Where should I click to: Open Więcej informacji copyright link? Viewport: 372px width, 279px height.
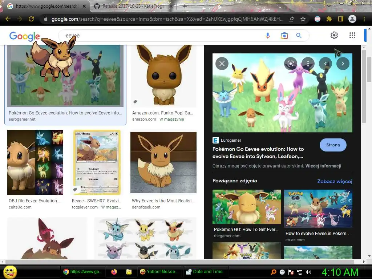click(x=323, y=166)
